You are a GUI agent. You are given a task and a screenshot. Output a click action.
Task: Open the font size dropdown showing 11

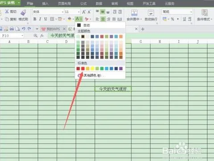point(79,12)
